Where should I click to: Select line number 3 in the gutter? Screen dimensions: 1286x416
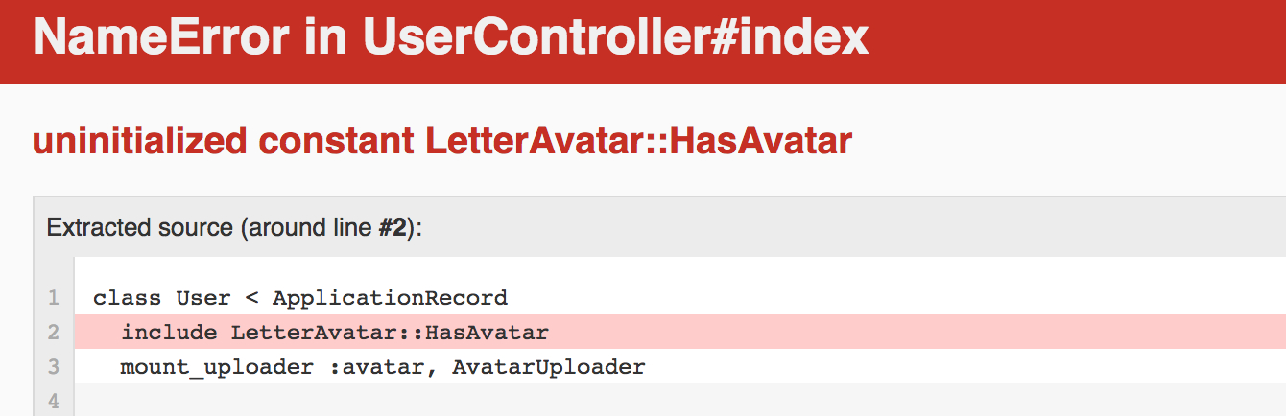point(54,367)
